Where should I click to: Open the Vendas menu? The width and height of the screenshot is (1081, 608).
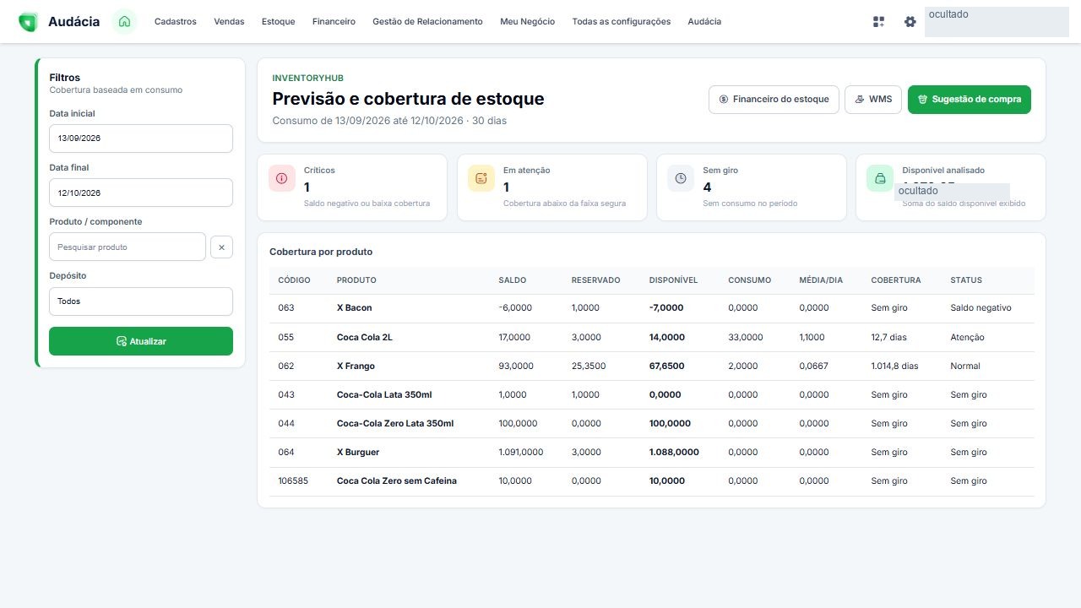[229, 22]
